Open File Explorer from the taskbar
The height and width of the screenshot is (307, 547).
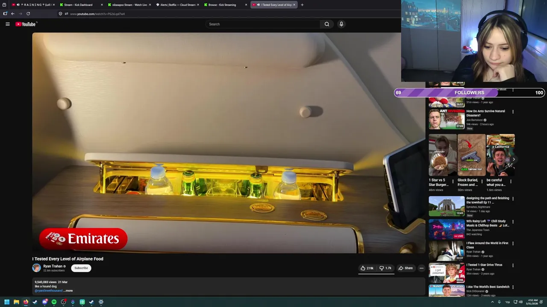tap(16, 302)
